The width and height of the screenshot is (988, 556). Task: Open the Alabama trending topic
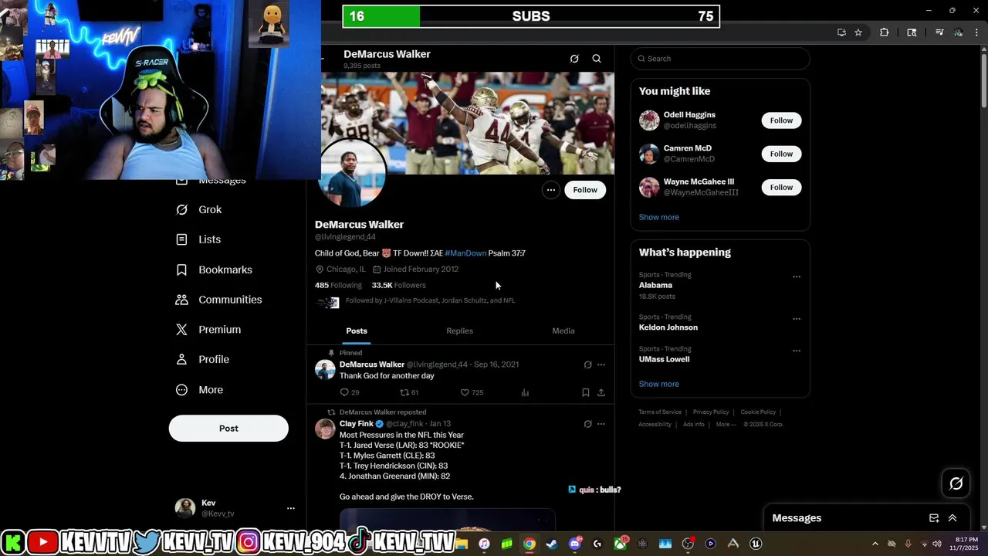655,285
